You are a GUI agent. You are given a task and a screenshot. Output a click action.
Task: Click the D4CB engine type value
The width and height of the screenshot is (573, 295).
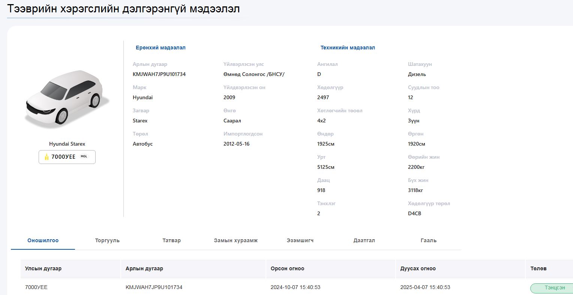(414, 213)
